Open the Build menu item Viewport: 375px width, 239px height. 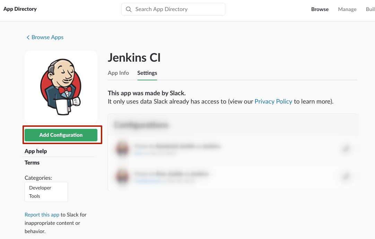tap(370, 9)
